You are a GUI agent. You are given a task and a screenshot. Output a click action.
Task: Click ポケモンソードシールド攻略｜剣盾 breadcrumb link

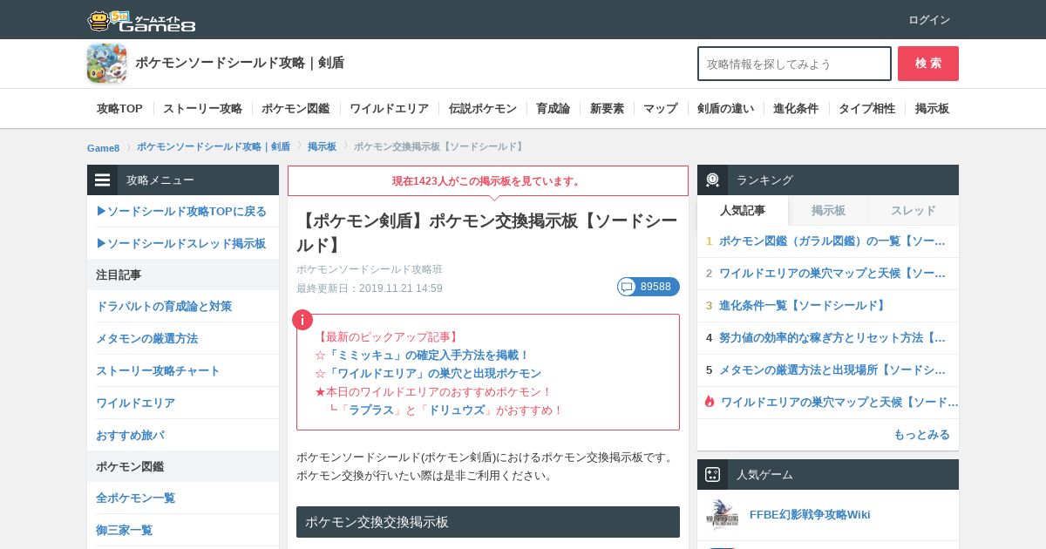tap(214, 146)
